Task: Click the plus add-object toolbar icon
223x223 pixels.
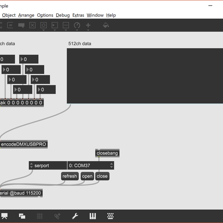Action: [x=88, y=25]
